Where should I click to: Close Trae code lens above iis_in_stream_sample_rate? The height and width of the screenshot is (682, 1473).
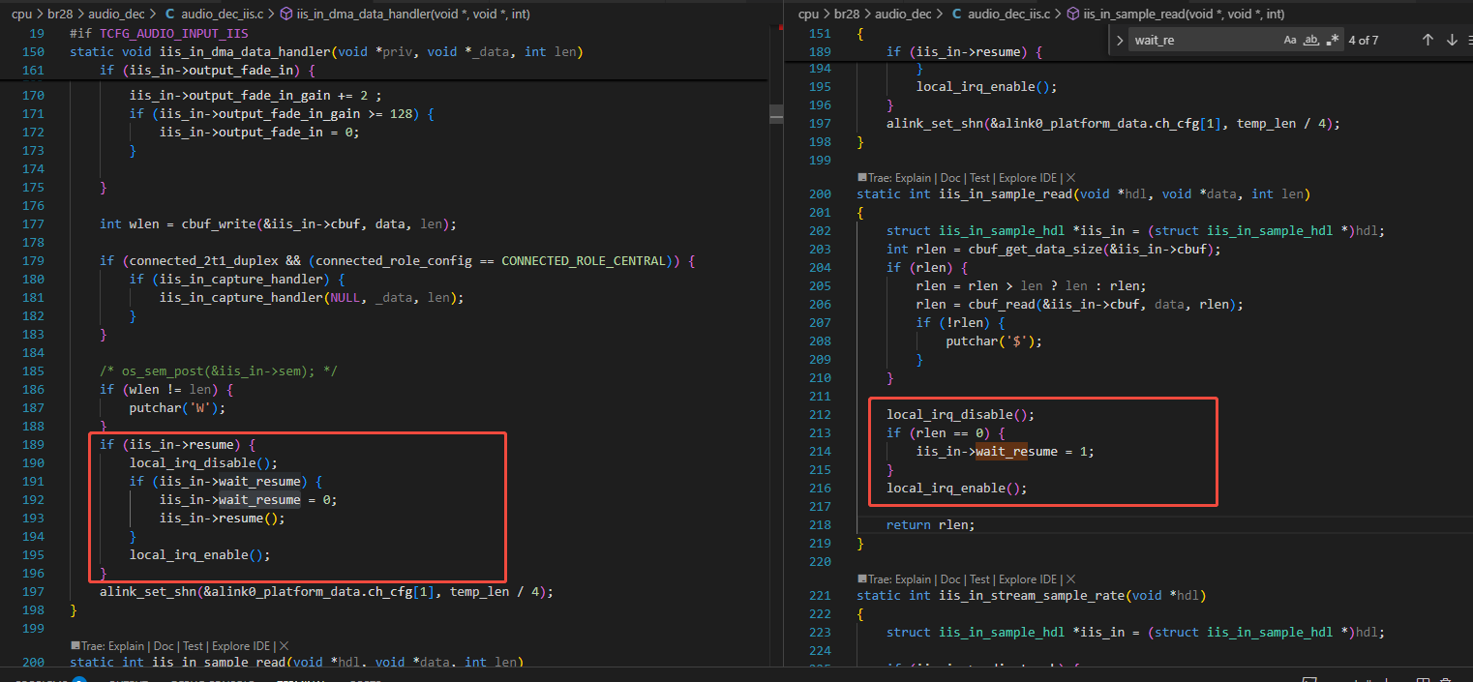pyautogui.click(x=1070, y=579)
